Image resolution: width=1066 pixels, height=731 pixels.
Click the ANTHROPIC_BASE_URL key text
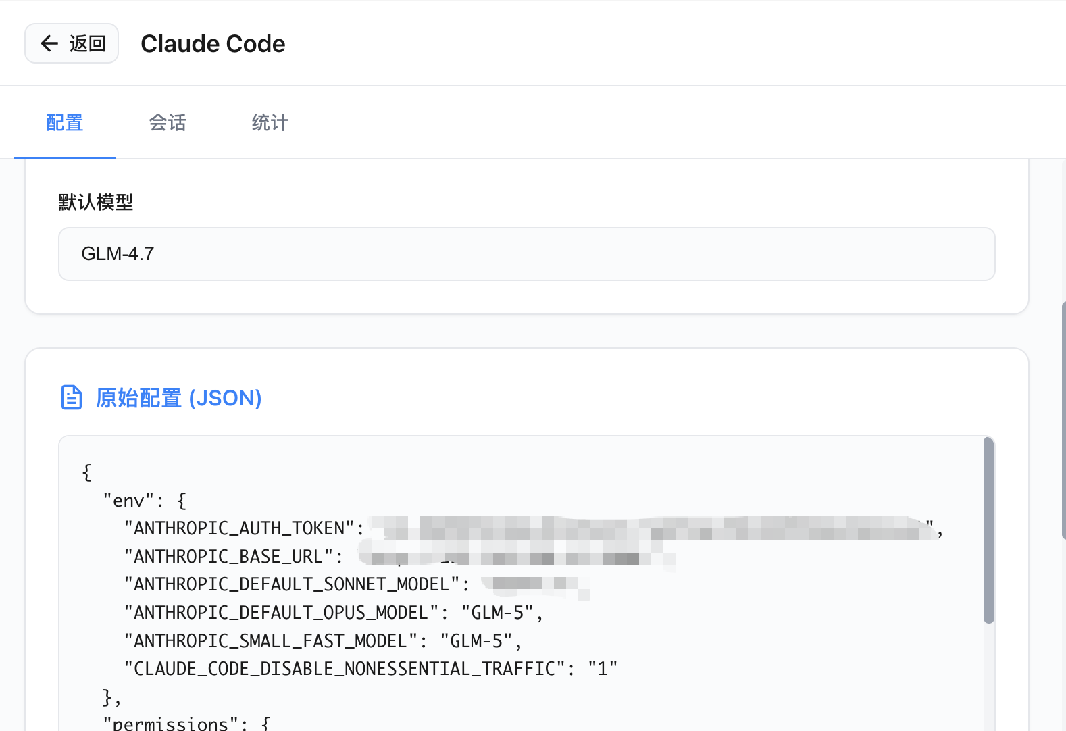click(x=229, y=557)
